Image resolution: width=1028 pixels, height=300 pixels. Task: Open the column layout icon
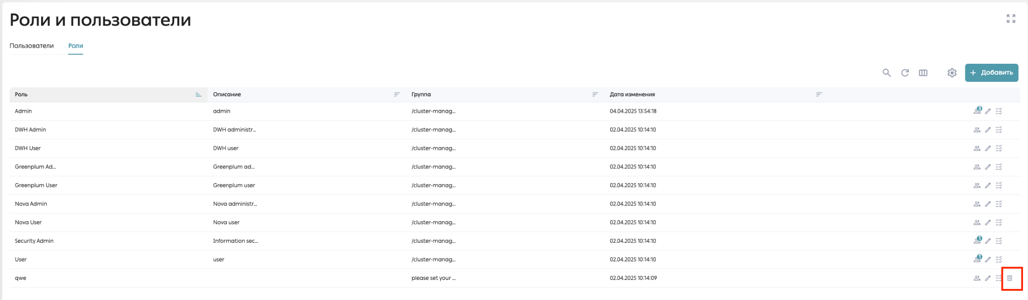point(923,73)
